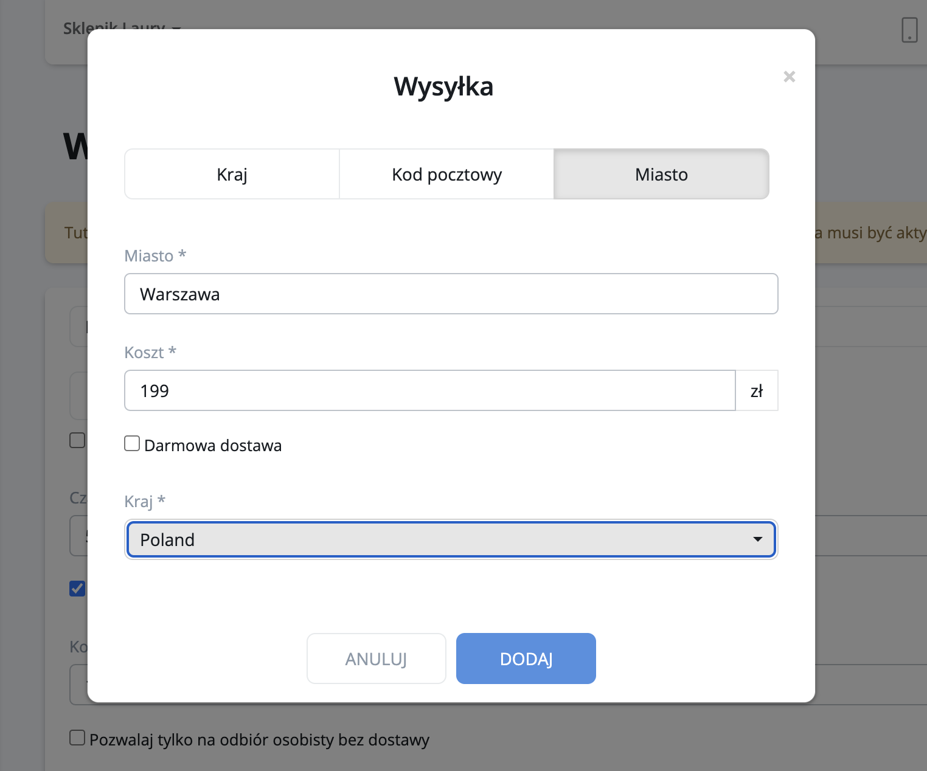Click the mobile preview phone icon

(909, 30)
